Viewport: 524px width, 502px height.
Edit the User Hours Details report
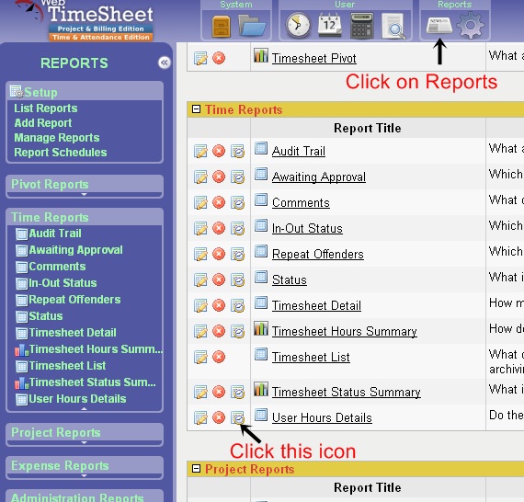point(200,417)
